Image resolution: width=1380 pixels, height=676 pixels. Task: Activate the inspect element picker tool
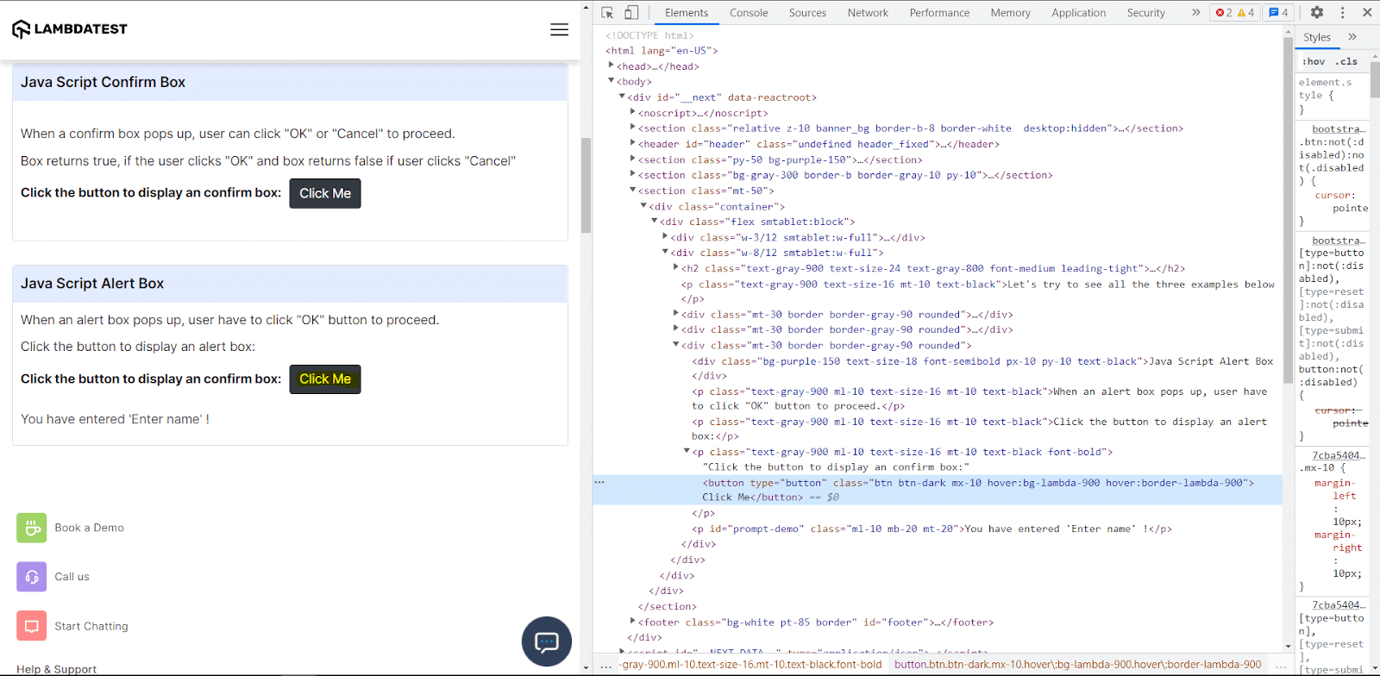(x=607, y=13)
